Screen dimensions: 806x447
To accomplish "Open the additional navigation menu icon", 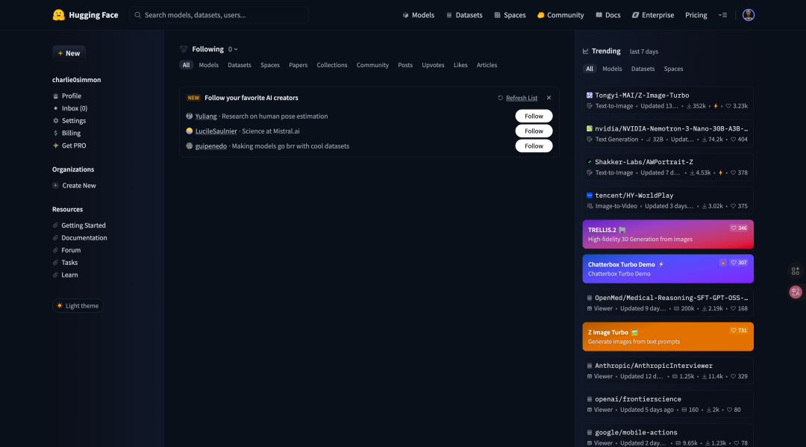I will (722, 15).
